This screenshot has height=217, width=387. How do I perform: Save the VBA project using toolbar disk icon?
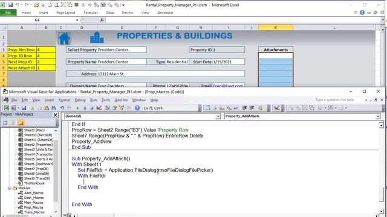click(24, 108)
